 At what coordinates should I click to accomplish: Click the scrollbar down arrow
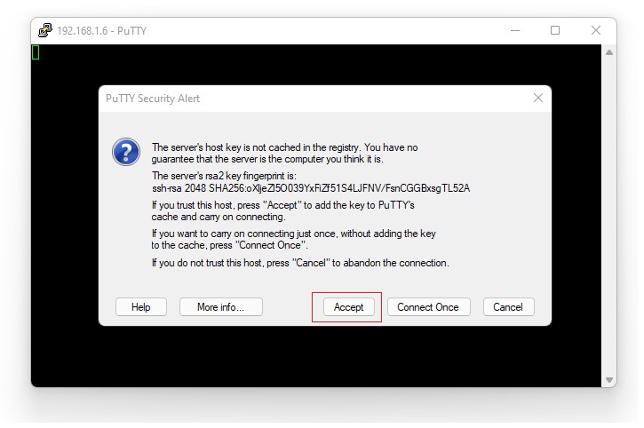(x=609, y=380)
